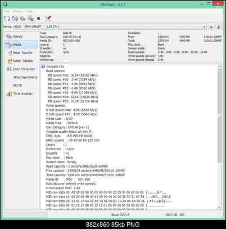The width and height of the screenshot is (226, 229).
Task: Click 'M WR speed #00: 2.4X' line
Action: coord(63,188)
